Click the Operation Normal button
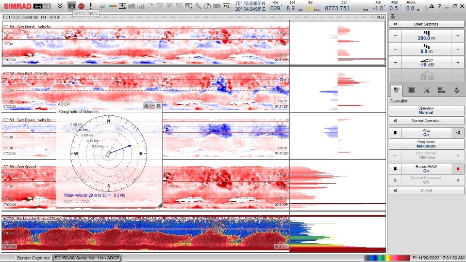 tap(426, 110)
